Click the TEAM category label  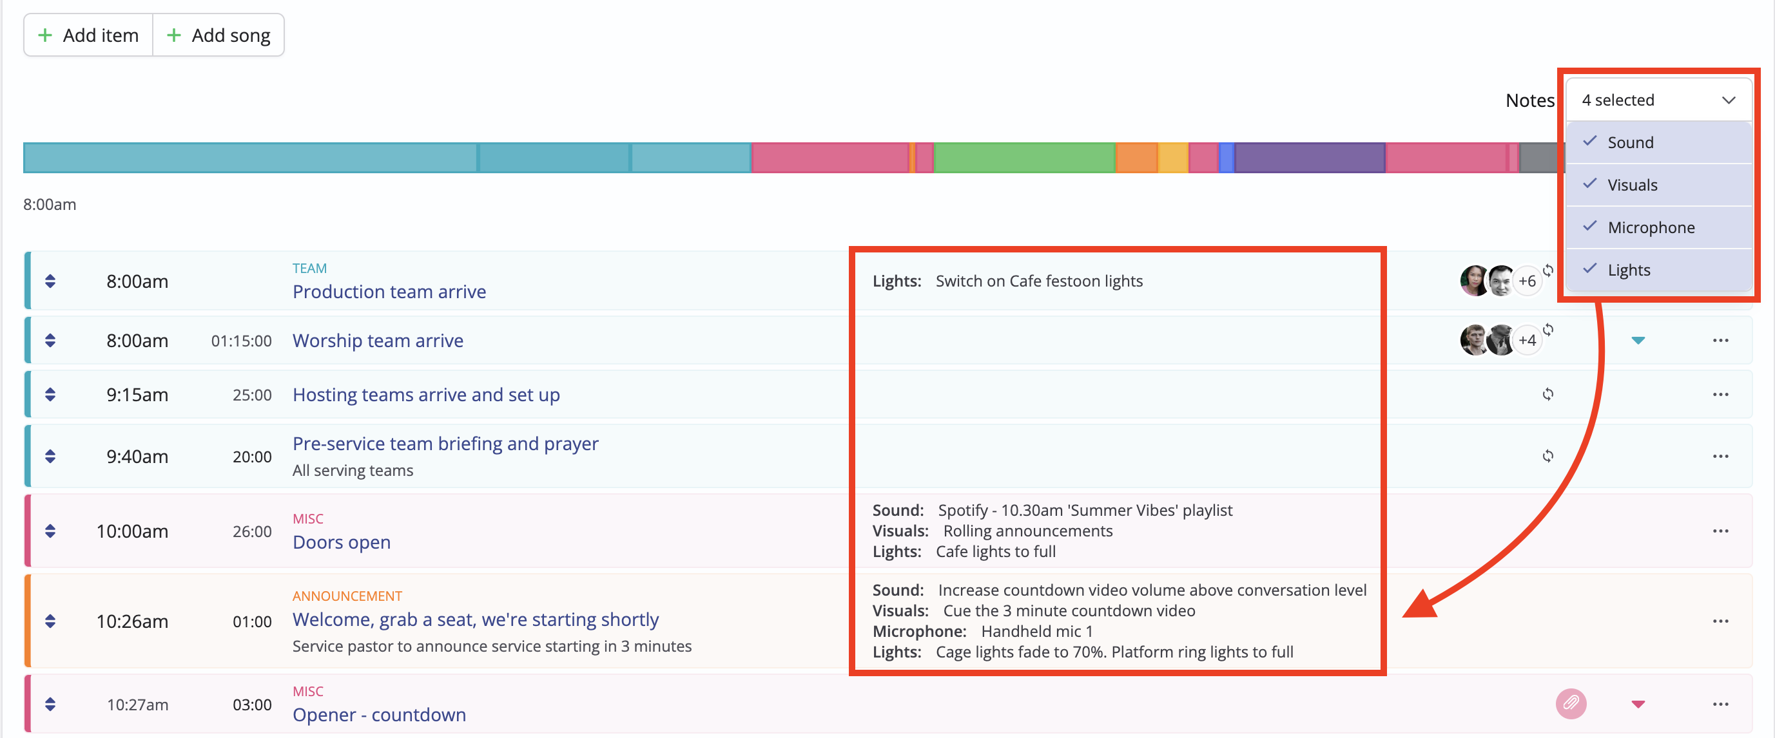pyautogui.click(x=309, y=268)
